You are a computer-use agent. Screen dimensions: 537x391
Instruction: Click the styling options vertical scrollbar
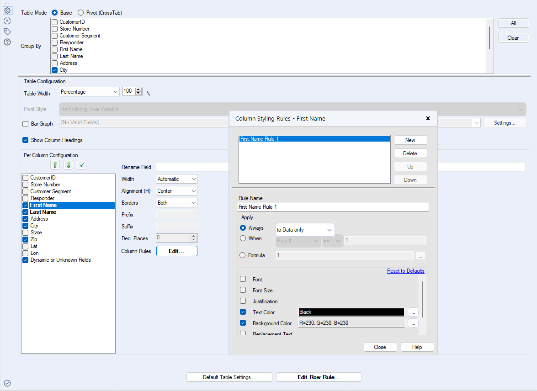(x=423, y=299)
